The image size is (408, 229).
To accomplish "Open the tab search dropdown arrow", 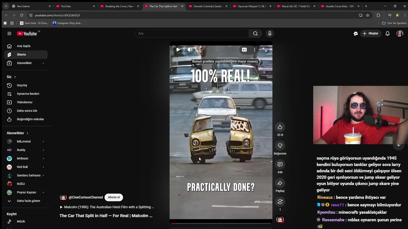I will pyautogui.click(x=6, y=6).
